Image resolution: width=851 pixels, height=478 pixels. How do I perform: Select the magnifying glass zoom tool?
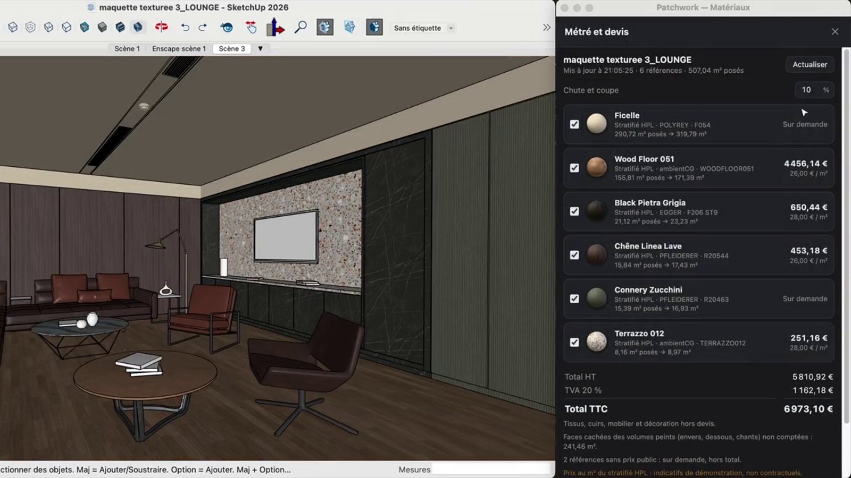pyautogui.click(x=301, y=27)
